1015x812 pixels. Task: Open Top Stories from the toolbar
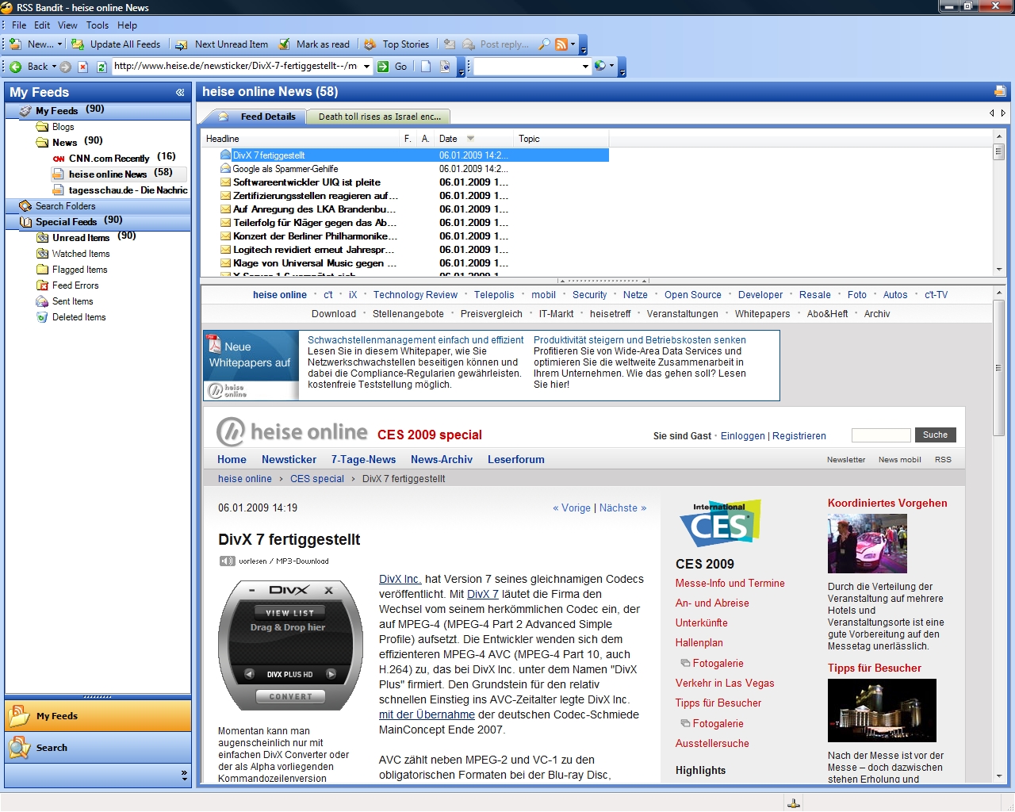(396, 44)
